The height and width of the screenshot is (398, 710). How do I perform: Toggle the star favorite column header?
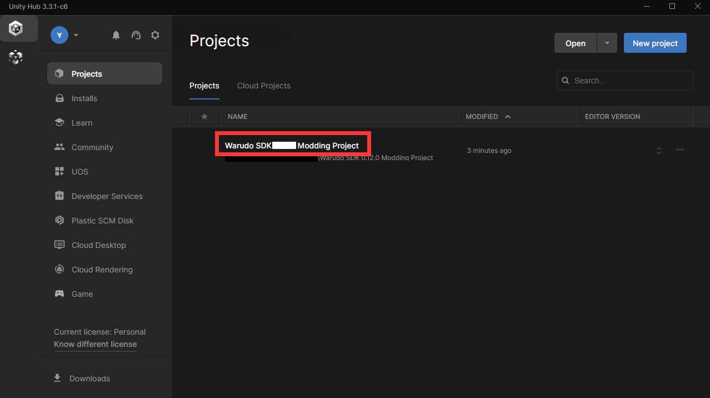tap(204, 117)
